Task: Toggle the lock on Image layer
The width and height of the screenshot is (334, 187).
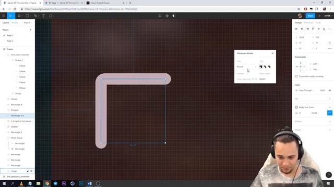Action: pos(28,171)
